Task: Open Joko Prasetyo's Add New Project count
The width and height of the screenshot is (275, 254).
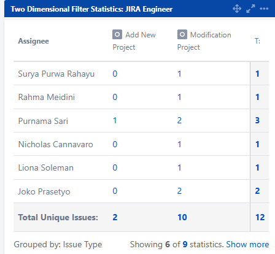Action: (115, 191)
